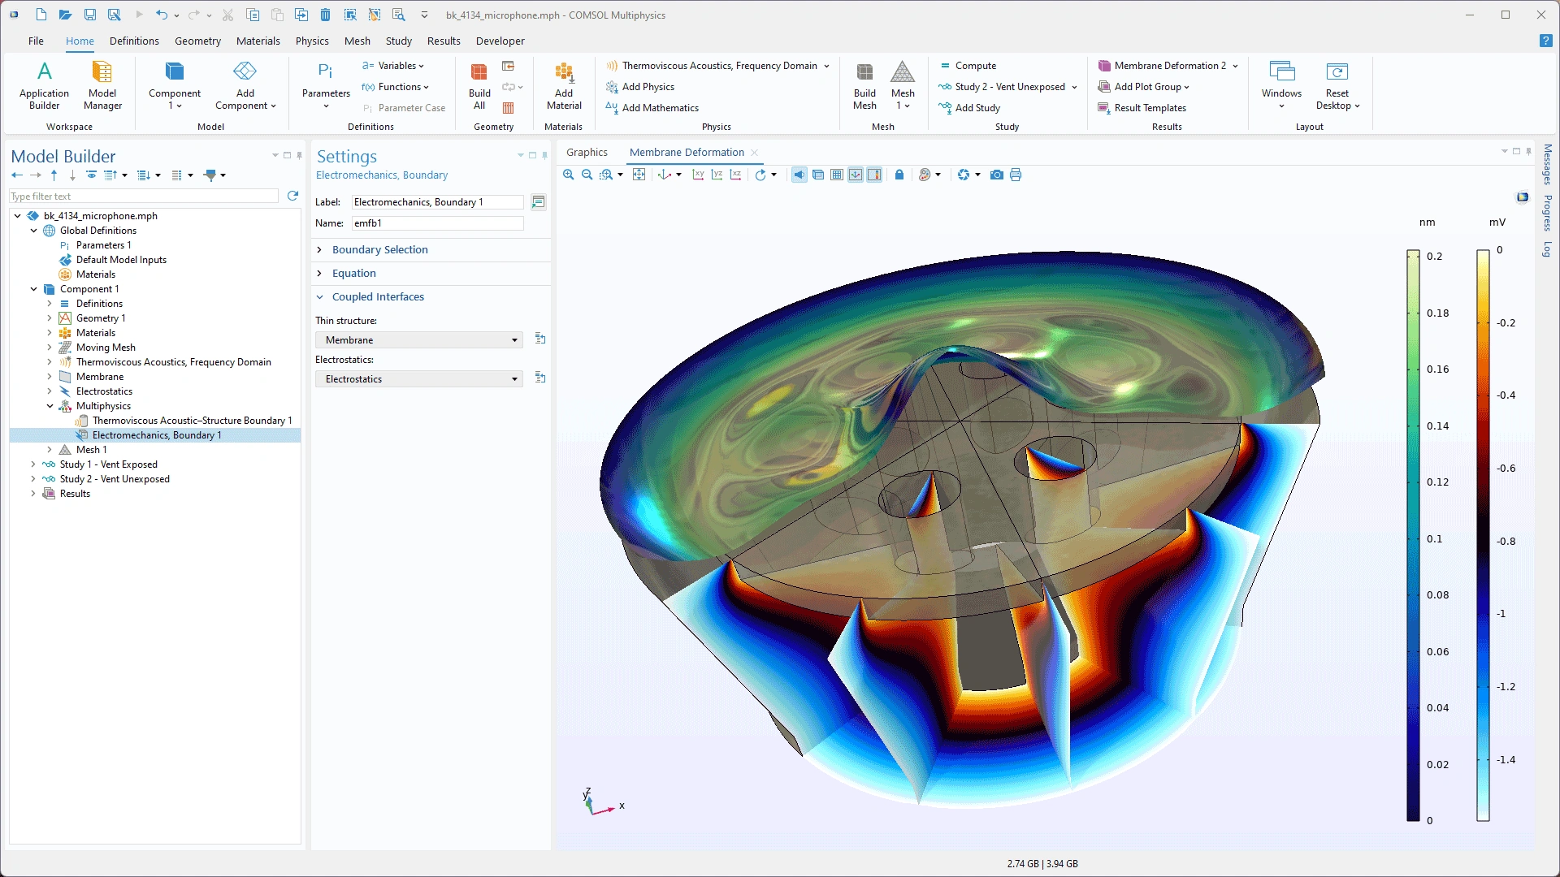
Task: Click the lock view icon
Action: [x=899, y=175]
